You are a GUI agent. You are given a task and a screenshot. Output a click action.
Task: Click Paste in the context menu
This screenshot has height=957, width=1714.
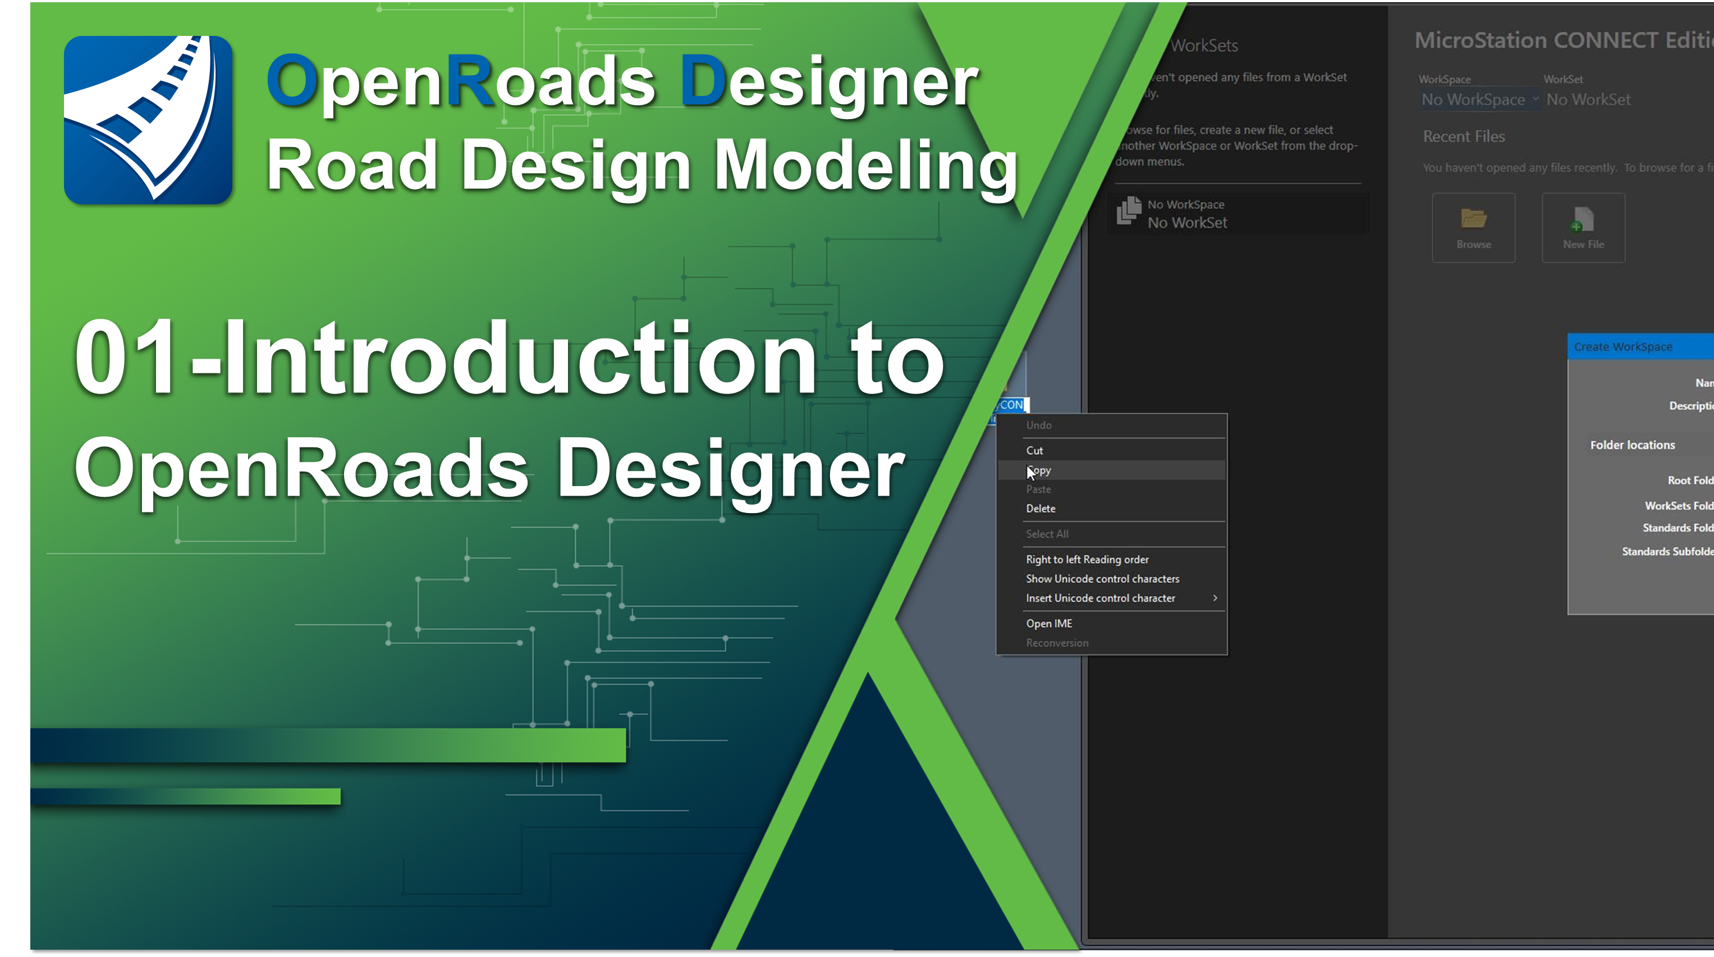click(x=1038, y=489)
